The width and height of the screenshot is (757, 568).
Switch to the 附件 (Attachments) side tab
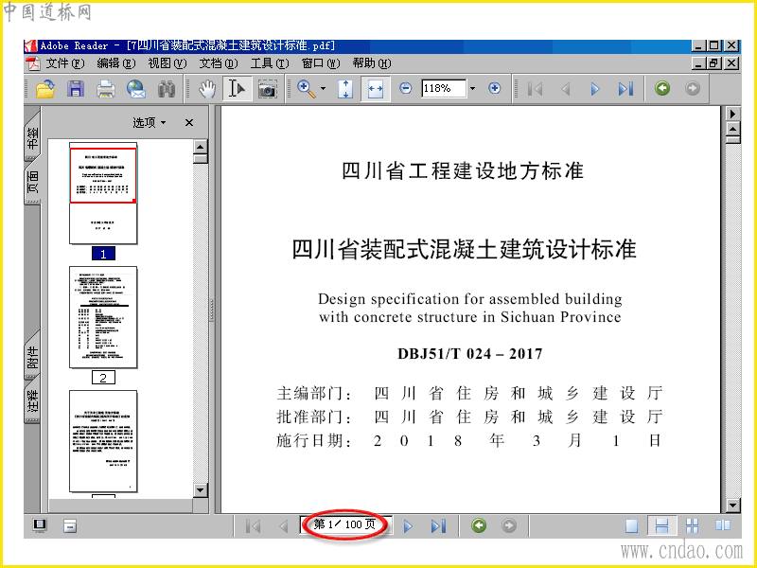[x=32, y=356]
